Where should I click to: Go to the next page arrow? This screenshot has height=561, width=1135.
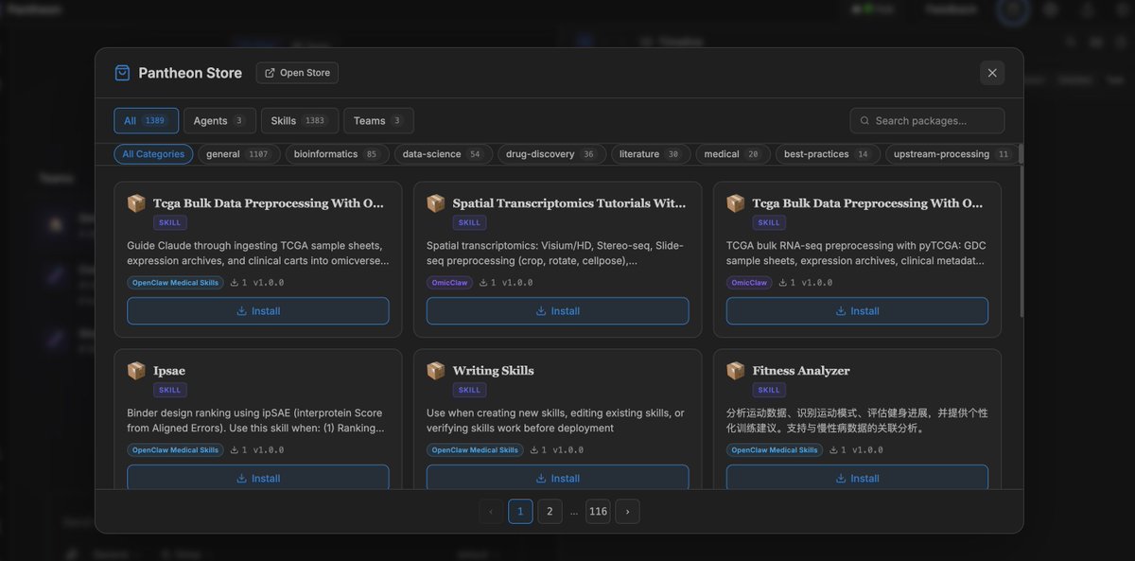point(627,512)
